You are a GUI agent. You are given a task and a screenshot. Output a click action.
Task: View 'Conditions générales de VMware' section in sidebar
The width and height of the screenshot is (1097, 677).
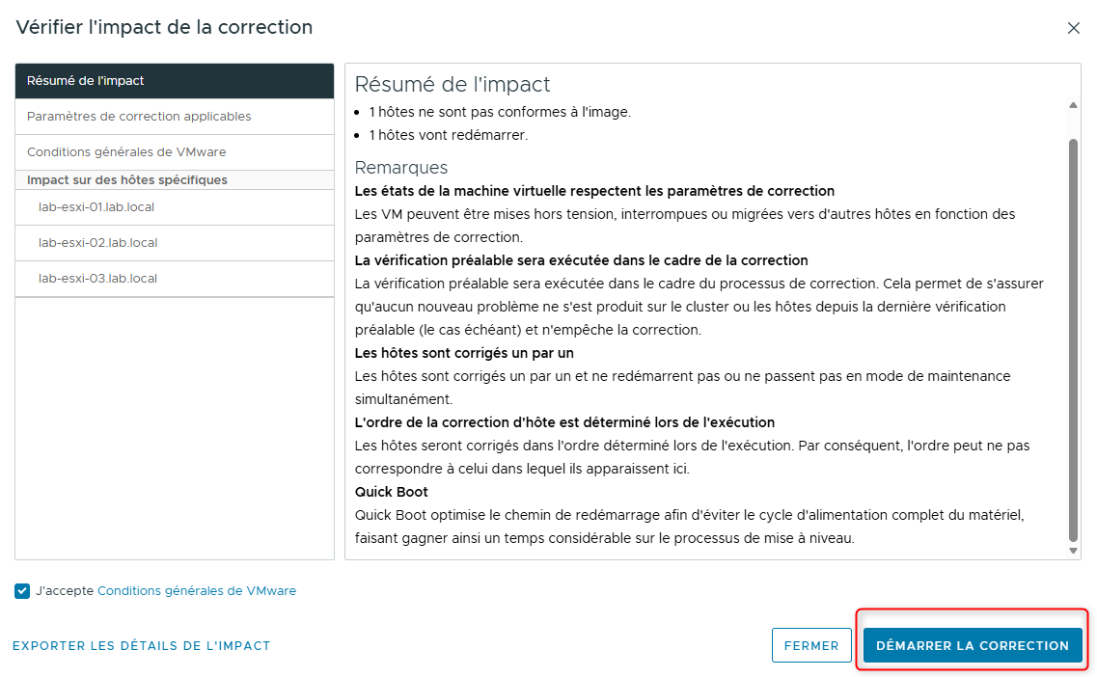(x=126, y=151)
